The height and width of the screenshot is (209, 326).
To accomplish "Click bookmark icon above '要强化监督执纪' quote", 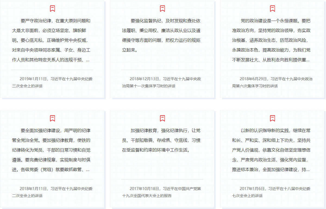I will tap(162, 9).
